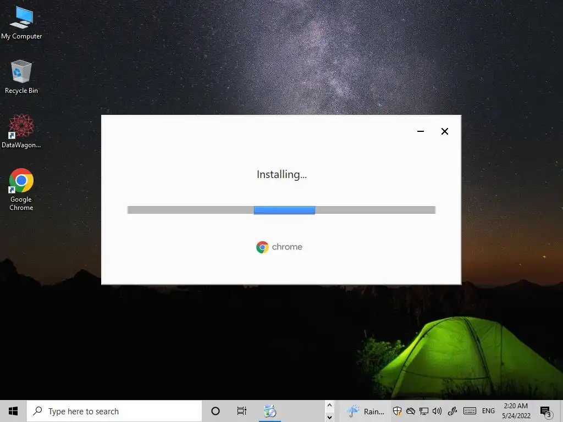The width and height of the screenshot is (563, 422).
Task: Open the Windows Ink pen tray icon
Action: (x=452, y=411)
